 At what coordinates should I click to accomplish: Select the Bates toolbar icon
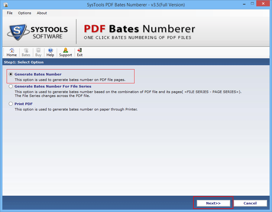[26, 52]
